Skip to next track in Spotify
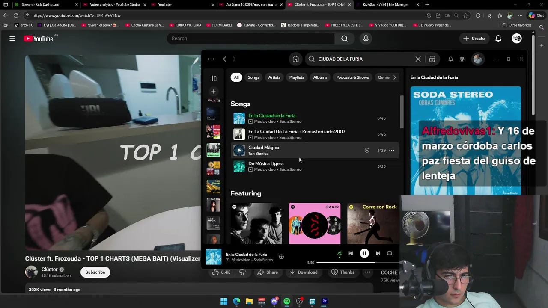548x308 pixels. [x=378, y=253]
